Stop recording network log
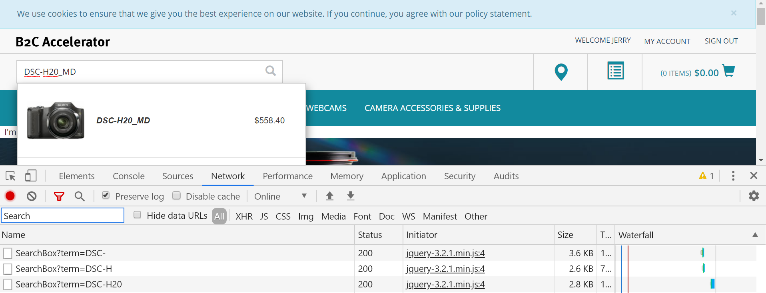Viewport: 766px width, 293px height. point(10,196)
